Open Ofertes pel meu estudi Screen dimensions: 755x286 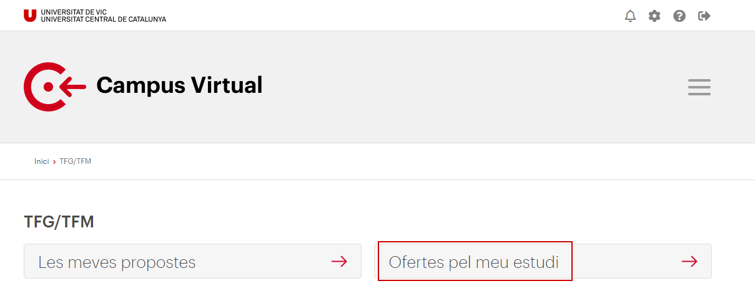(x=543, y=261)
